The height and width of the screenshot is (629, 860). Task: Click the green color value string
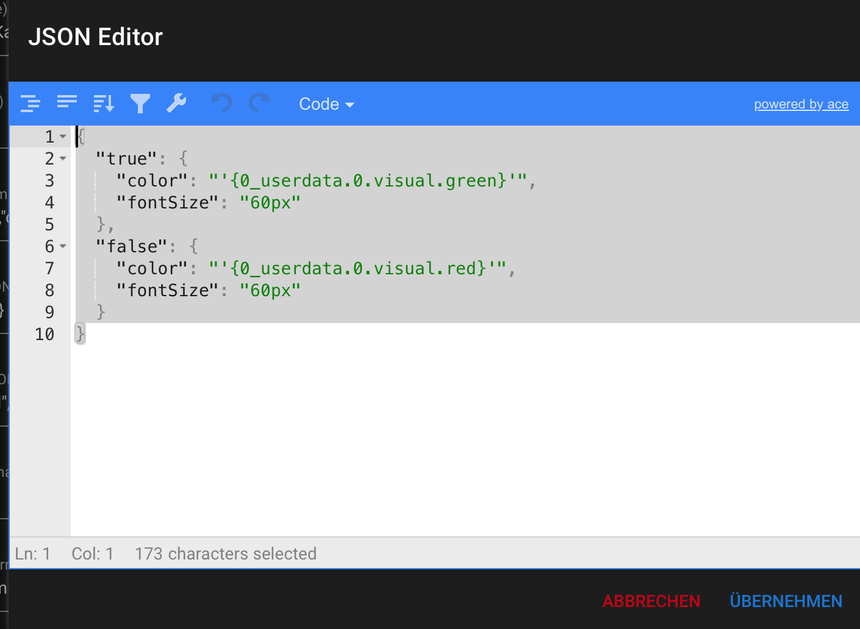[368, 180]
